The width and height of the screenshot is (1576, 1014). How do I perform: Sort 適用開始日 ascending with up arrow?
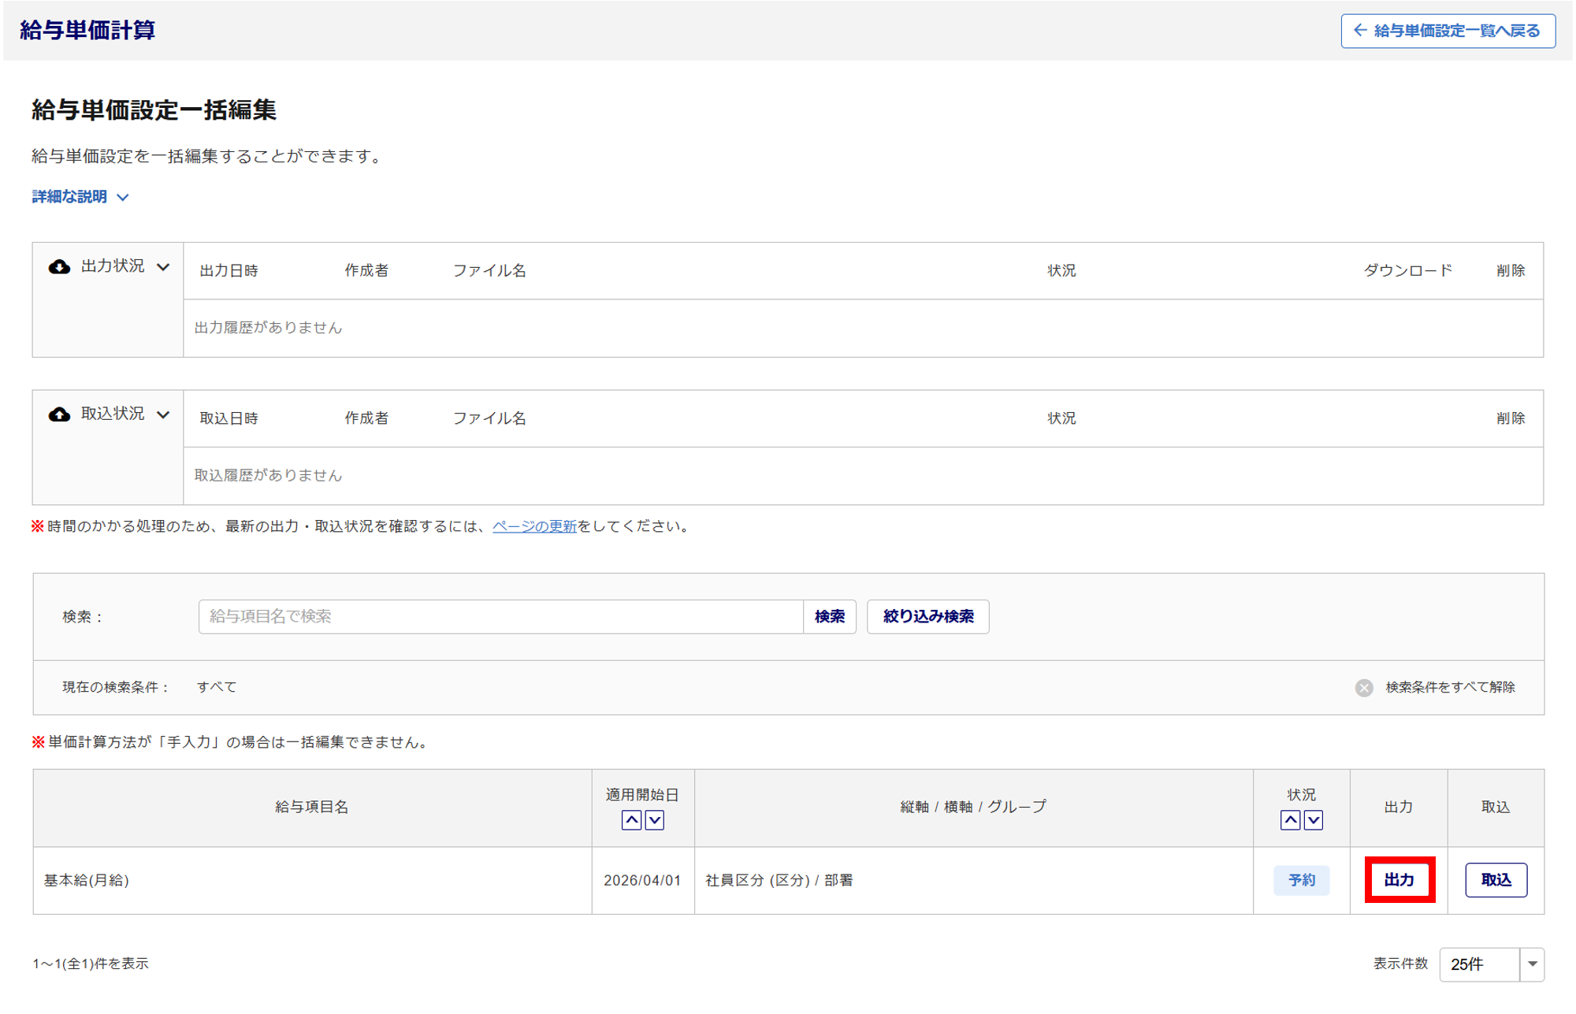pos(631,820)
